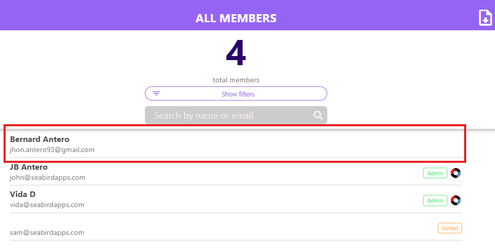
Task: Click the Admin badge for JB Antero
Action: pyautogui.click(x=435, y=173)
